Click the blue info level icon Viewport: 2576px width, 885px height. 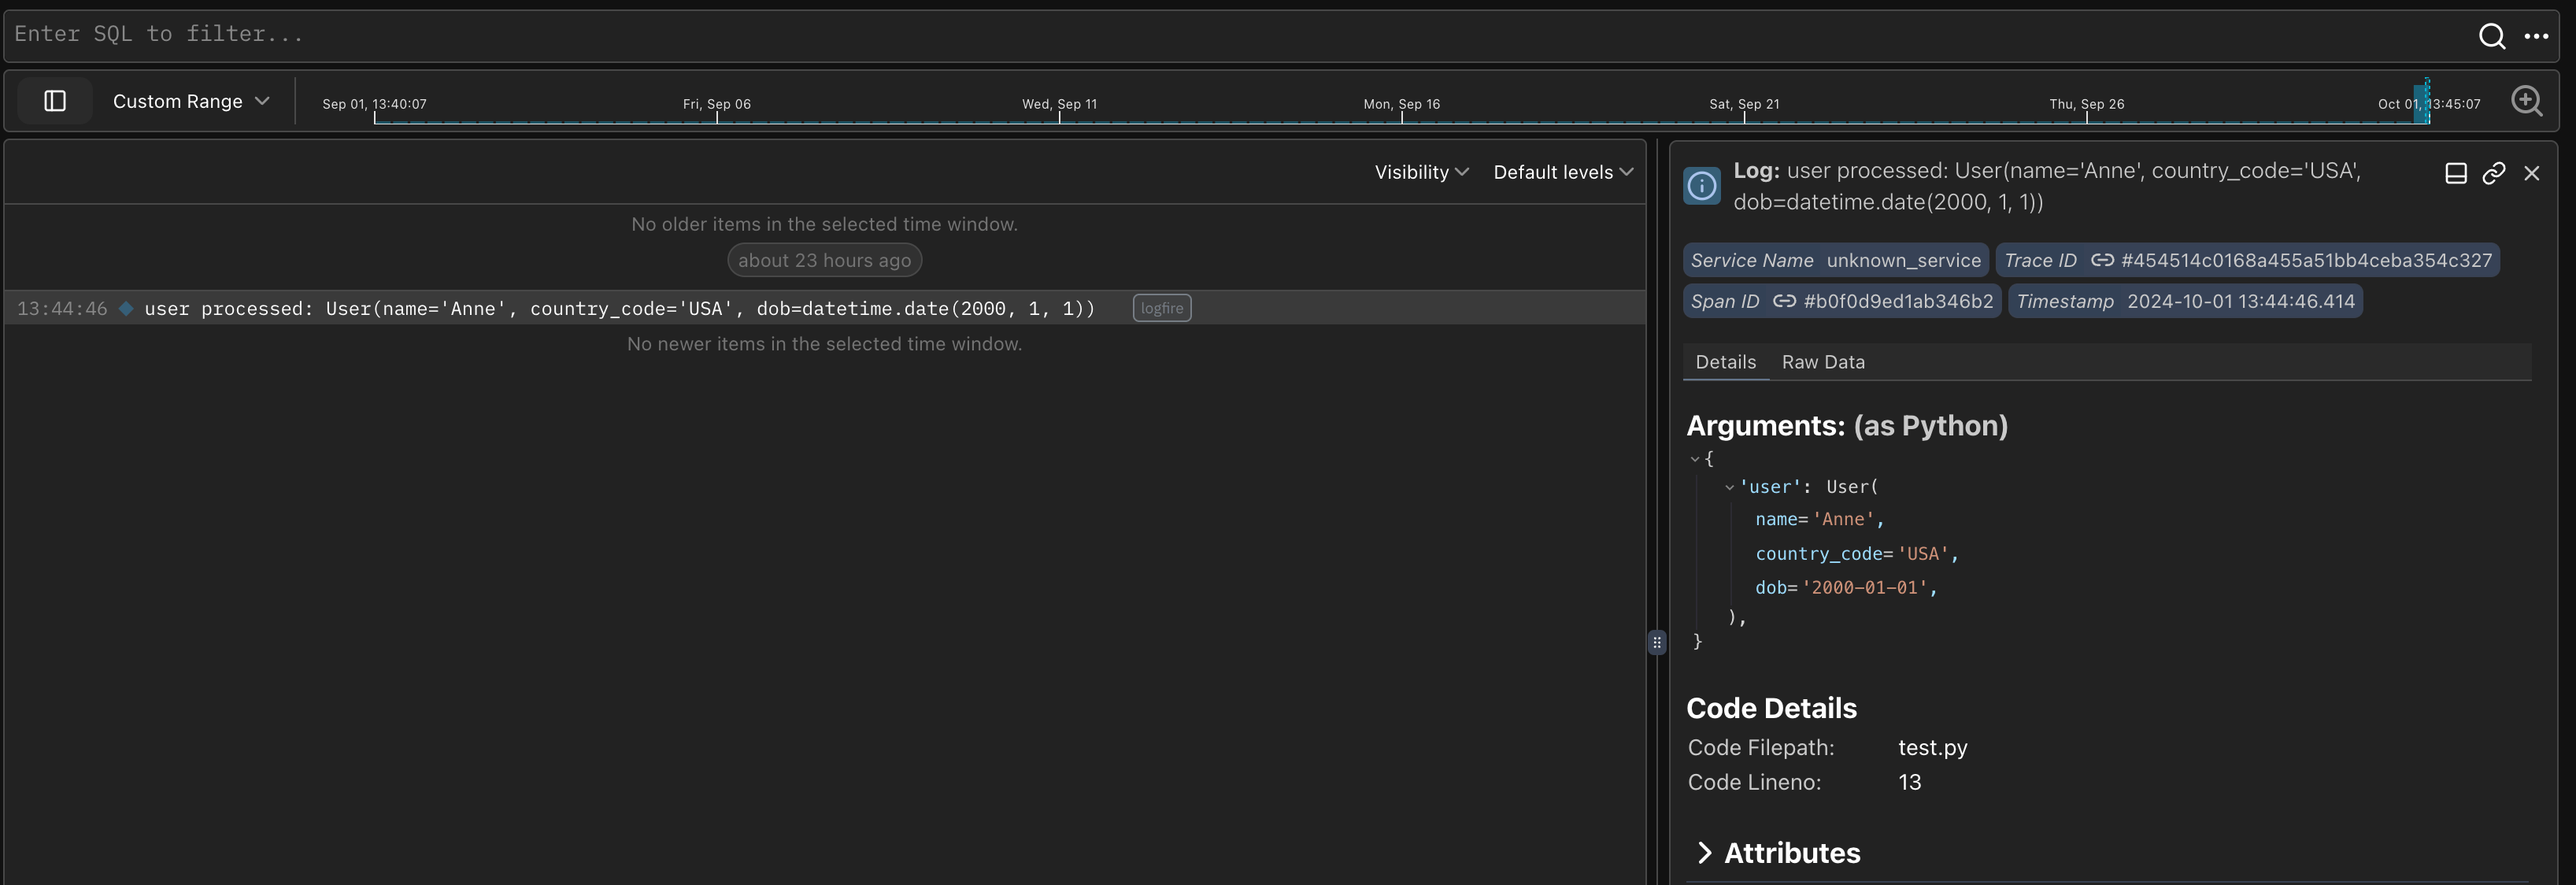(x=1701, y=185)
